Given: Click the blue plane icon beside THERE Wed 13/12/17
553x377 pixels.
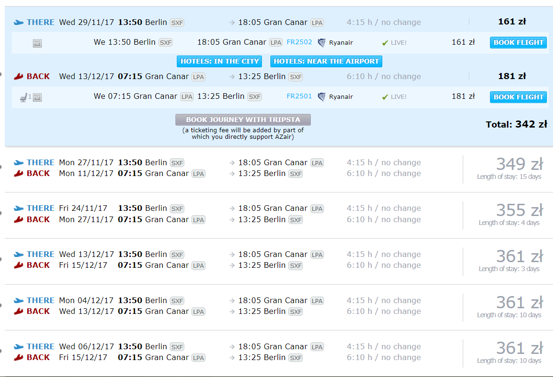Looking at the screenshot, I should [18, 255].
